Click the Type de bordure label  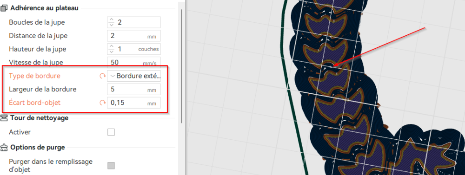(35, 76)
